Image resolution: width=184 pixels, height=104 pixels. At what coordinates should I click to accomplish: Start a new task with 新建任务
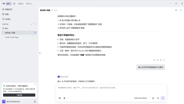(7, 9)
